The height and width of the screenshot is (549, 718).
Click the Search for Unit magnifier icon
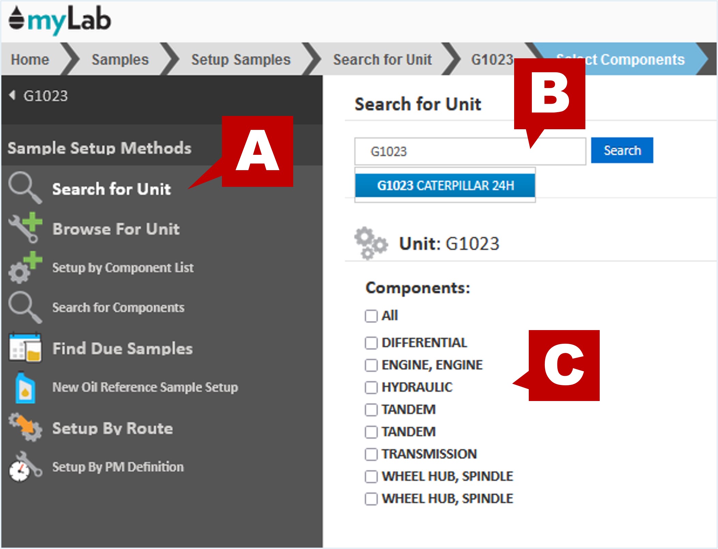tap(25, 187)
